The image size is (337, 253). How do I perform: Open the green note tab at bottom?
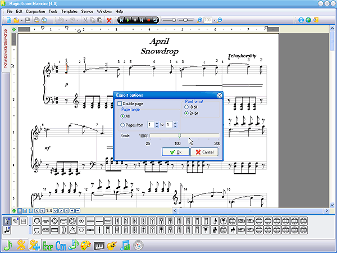click(x=8, y=246)
